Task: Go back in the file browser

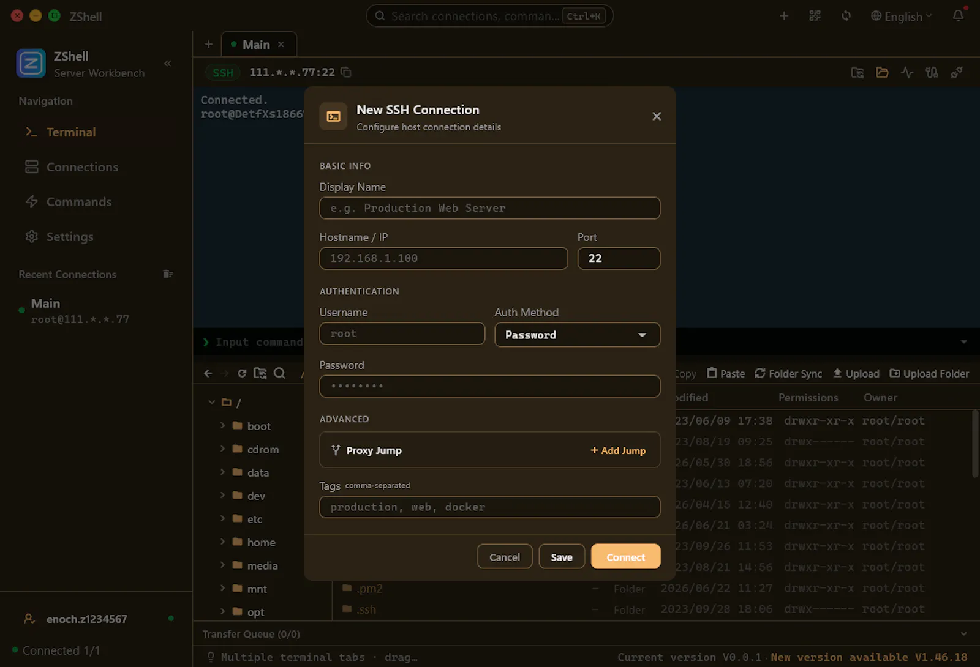Action: click(x=208, y=373)
